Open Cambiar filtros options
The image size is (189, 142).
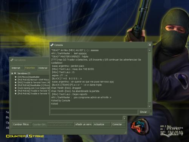[22, 125]
